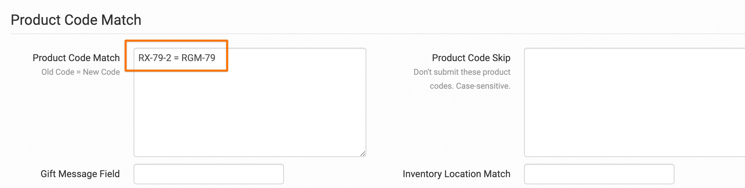Click the Inventory Location Match input box
The width and height of the screenshot is (745, 188).
(600, 174)
